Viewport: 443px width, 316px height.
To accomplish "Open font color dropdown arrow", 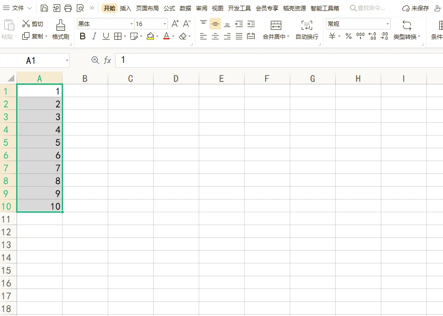I will (x=173, y=36).
